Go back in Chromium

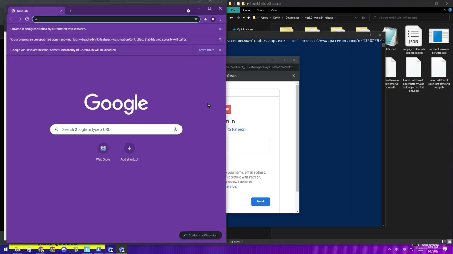(12, 19)
